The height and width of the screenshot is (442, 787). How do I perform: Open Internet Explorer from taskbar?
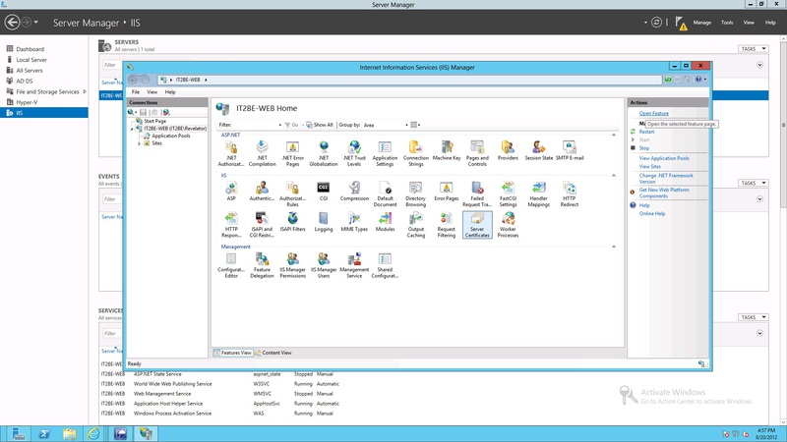point(93,433)
